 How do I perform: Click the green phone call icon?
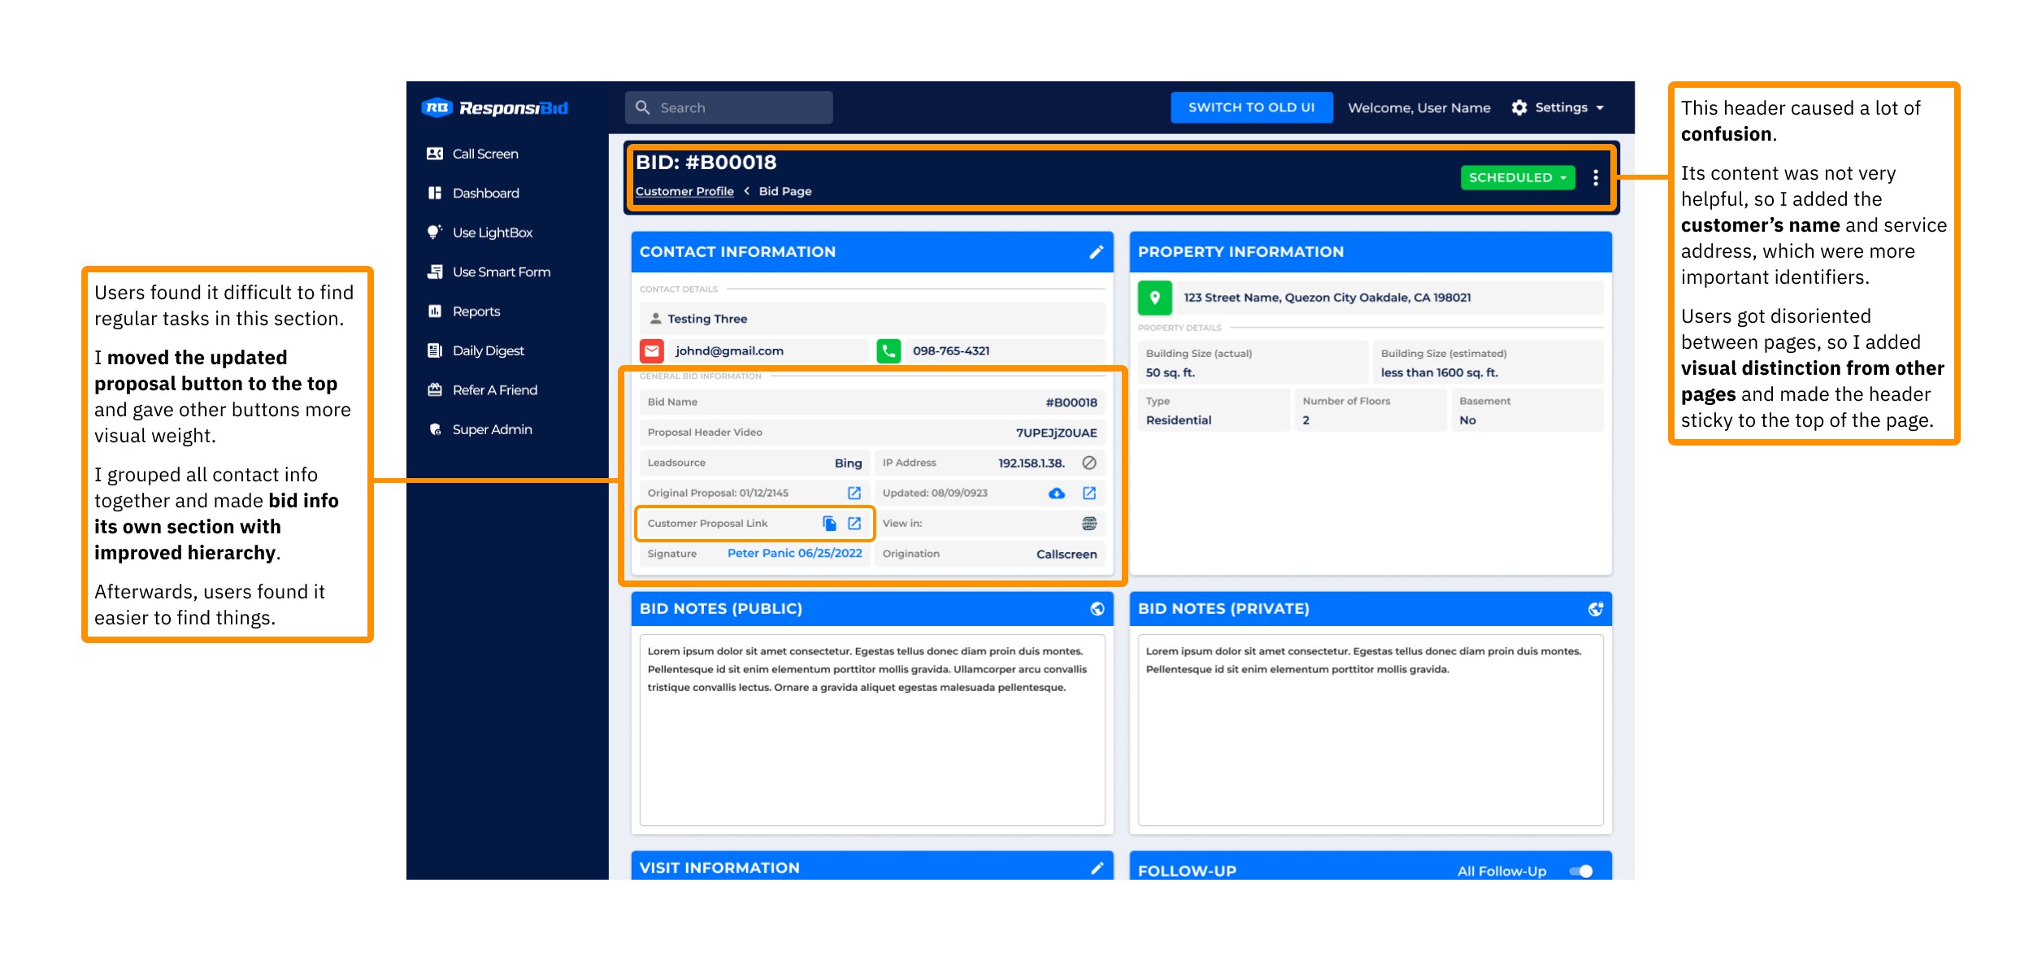click(888, 351)
